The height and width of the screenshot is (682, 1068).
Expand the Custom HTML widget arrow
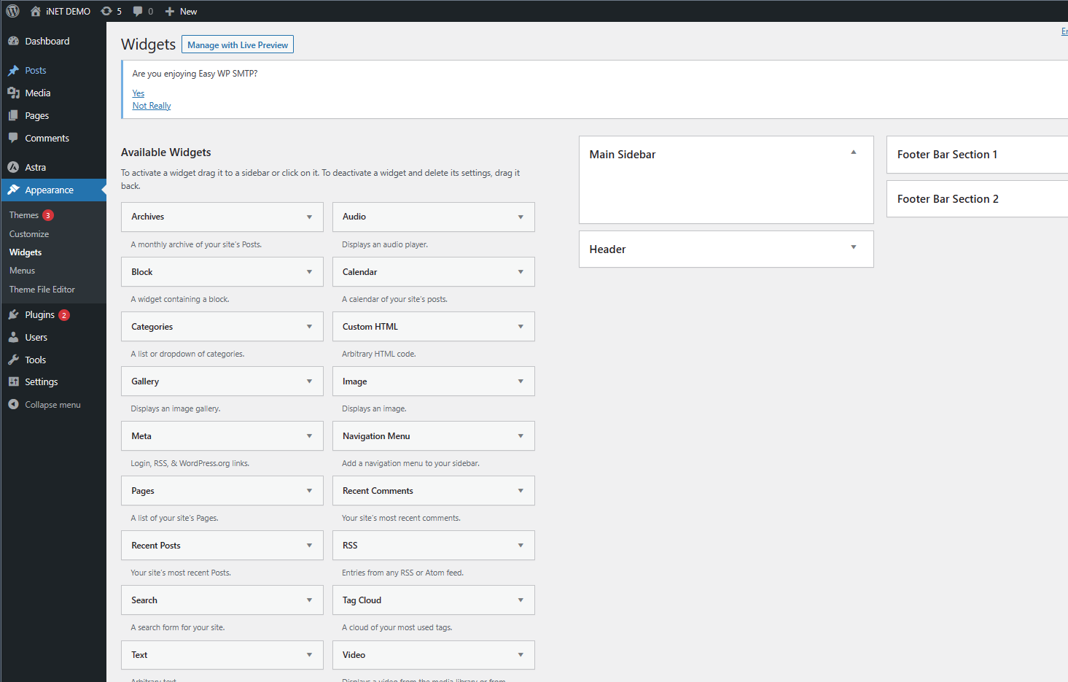pos(521,327)
